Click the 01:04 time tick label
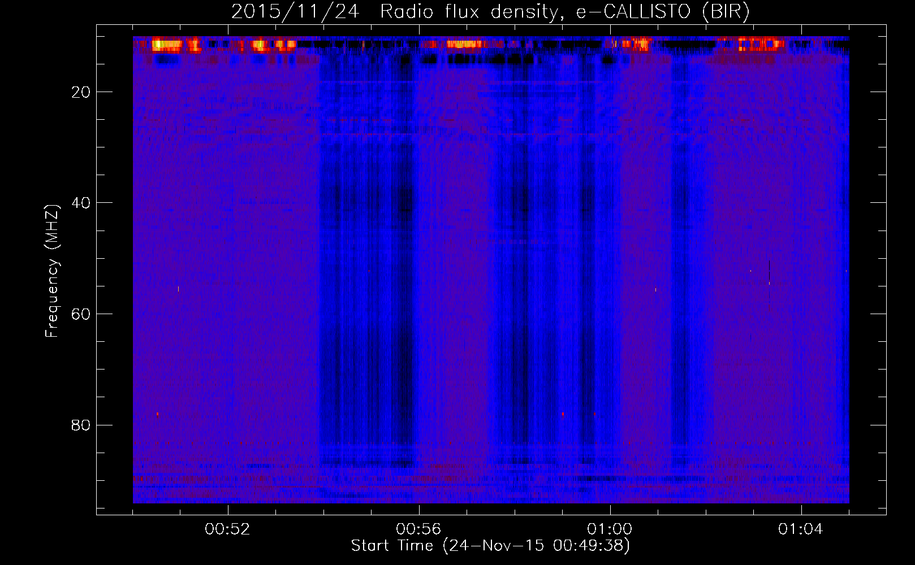 coord(801,529)
